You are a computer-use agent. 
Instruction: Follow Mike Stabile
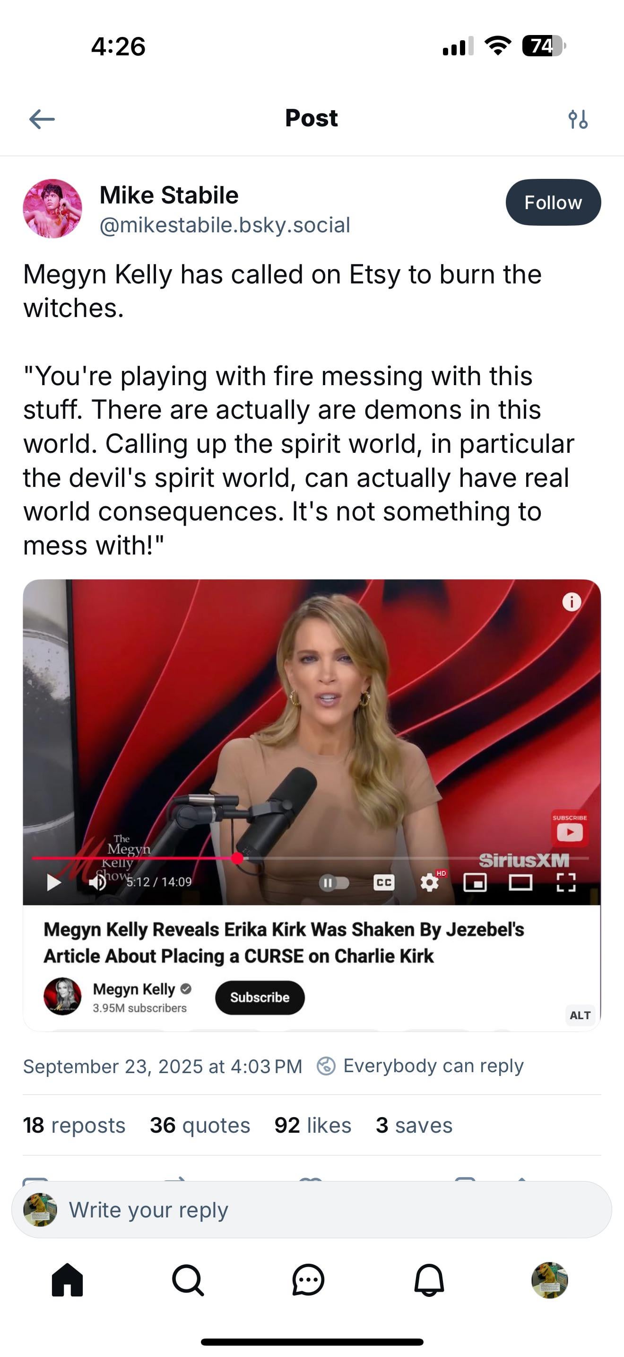click(553, 203)
